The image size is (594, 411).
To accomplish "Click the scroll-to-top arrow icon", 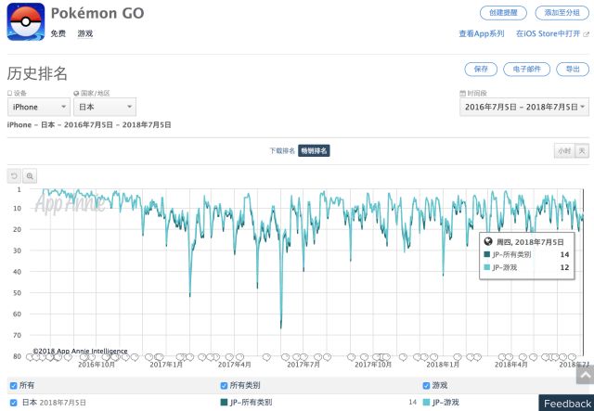I will point(584,375).
